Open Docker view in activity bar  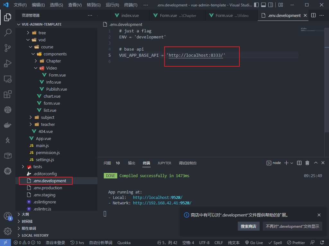[x=8, y=125]
